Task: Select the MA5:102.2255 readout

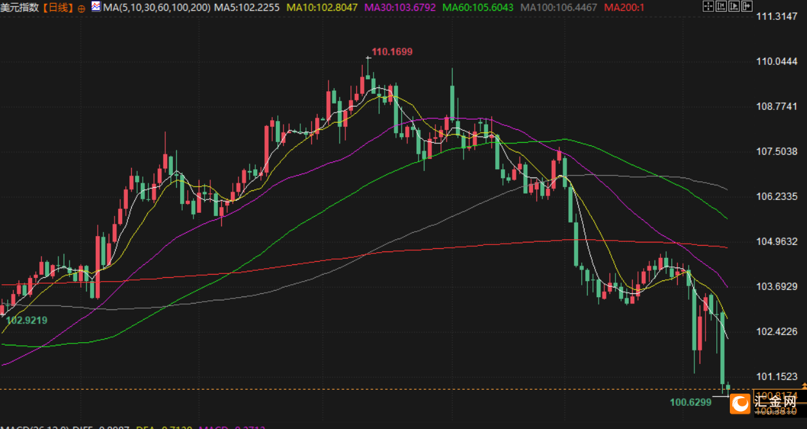Action: click(x=246, y=8)
